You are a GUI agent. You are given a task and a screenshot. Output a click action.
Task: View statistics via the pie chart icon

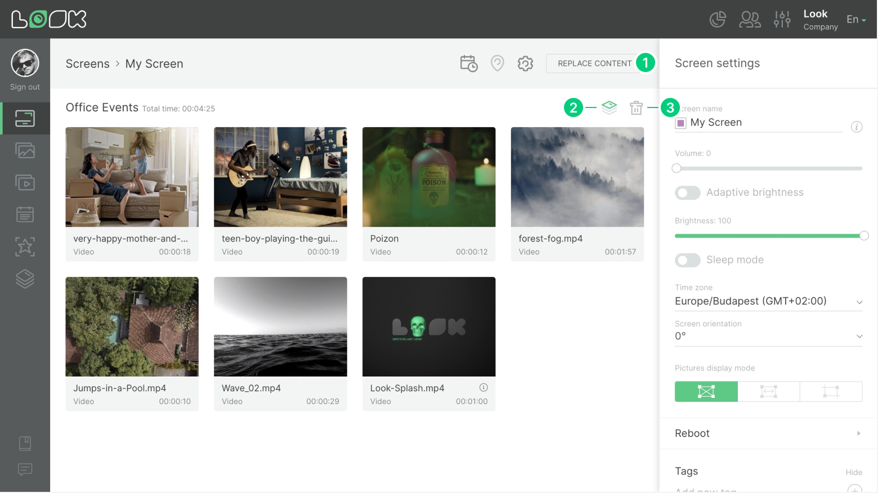718,19
